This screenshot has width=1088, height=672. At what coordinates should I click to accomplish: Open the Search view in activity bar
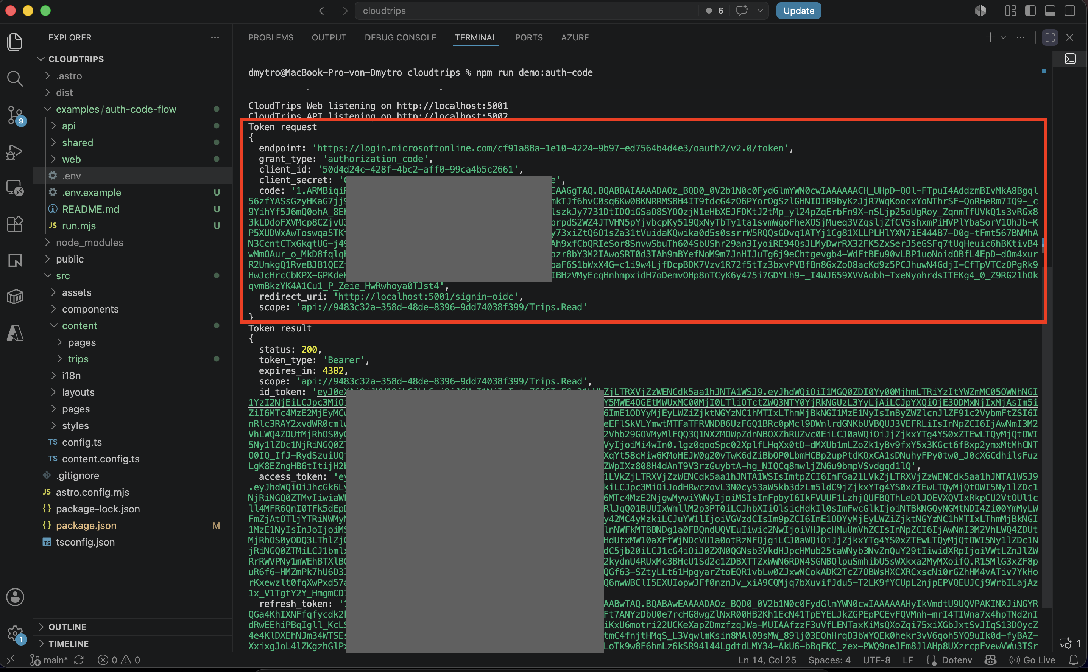pos(15,79)
